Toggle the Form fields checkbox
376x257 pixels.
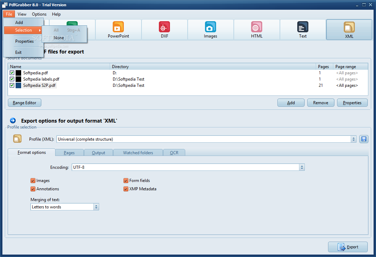coord(126,181)
